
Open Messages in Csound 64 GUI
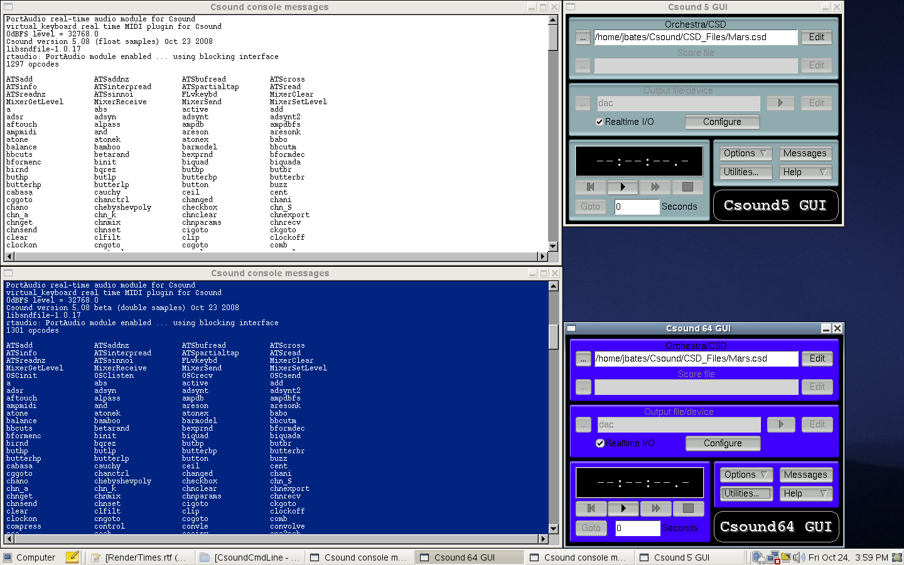click(806, 475)
